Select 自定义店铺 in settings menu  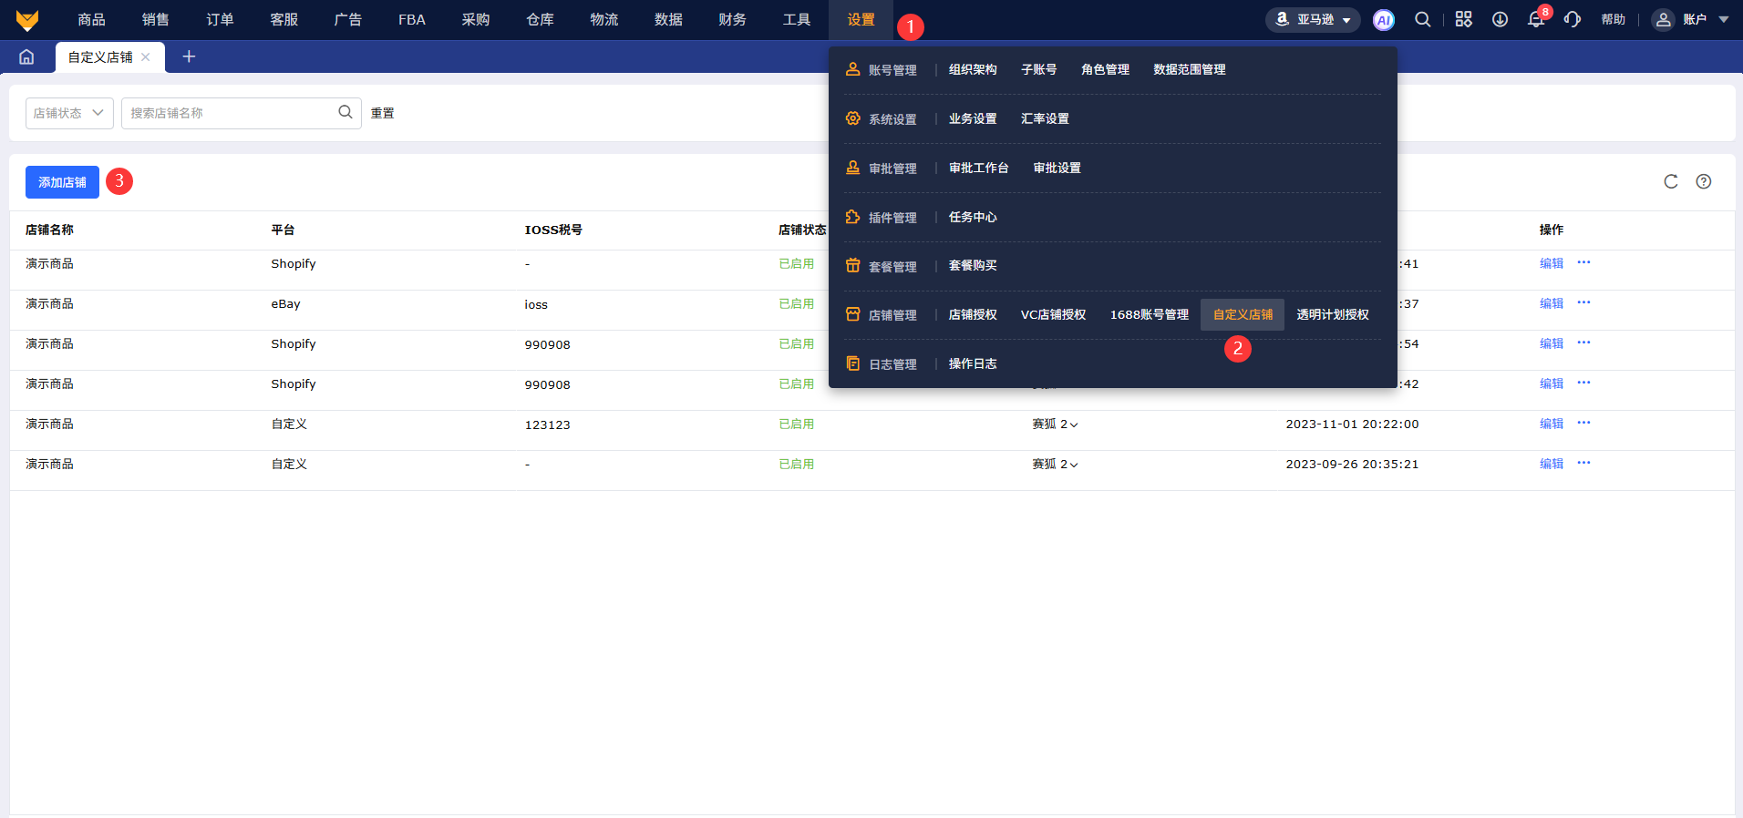tap(1243, 314)
